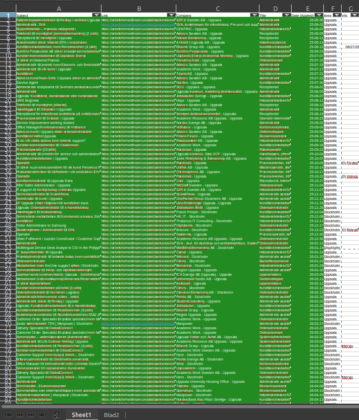Viewport: 359px width, 420px height.
Task: Select cell 'After Sales Administrator - Uppsala'
Action: [x=58, y=185]
